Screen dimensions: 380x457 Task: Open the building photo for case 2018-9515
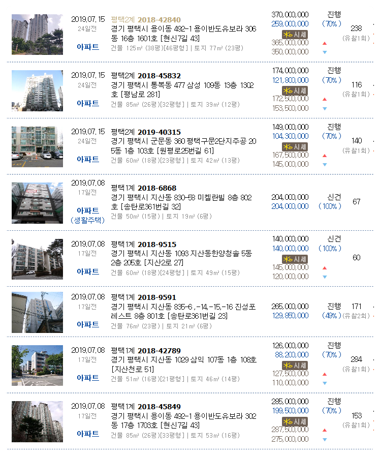[x=37, y=259]
